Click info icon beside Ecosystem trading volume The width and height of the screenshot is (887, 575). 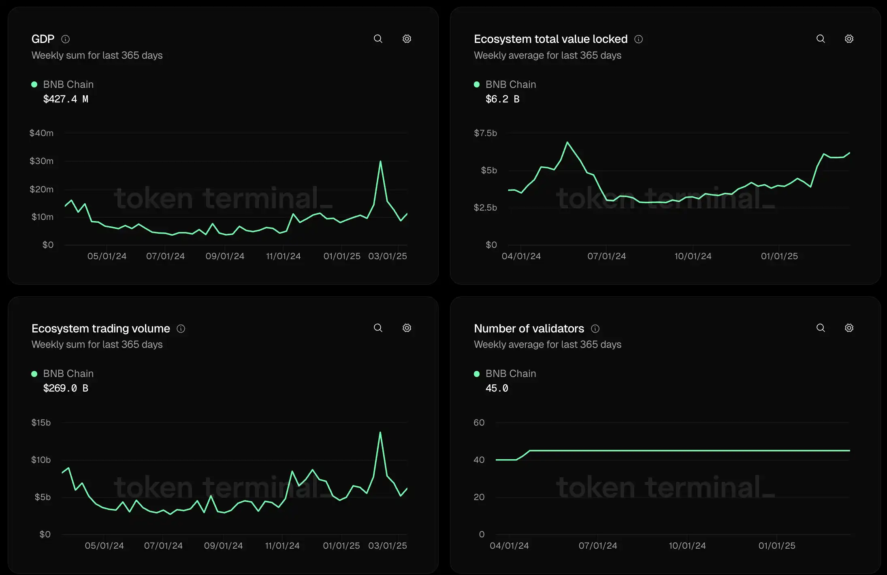[x=181, y=329]
